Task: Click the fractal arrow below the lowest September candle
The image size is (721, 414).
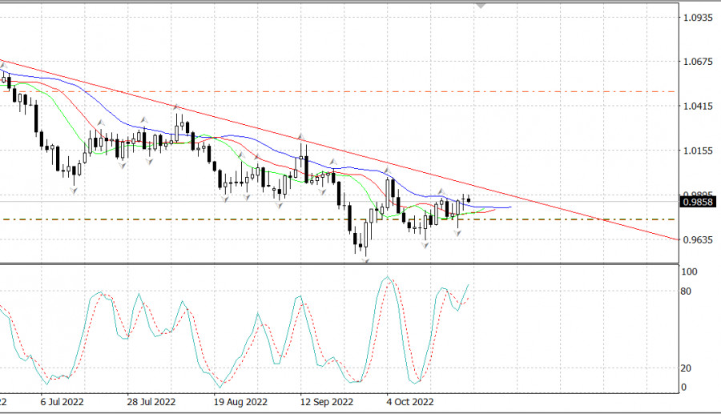Action: [x=366, y=261]
